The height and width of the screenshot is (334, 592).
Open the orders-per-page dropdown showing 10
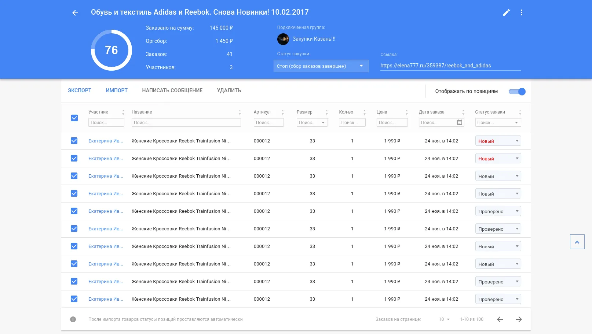coord(444,319)
